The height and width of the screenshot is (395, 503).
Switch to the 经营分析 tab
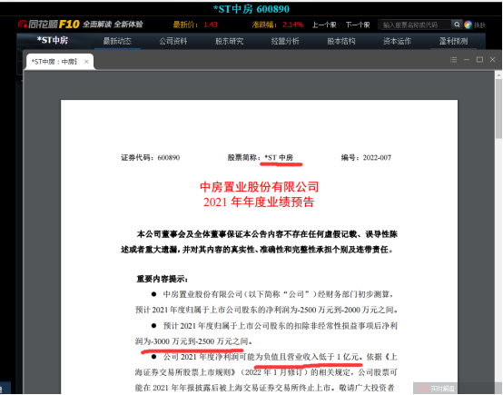coord(285,41)
